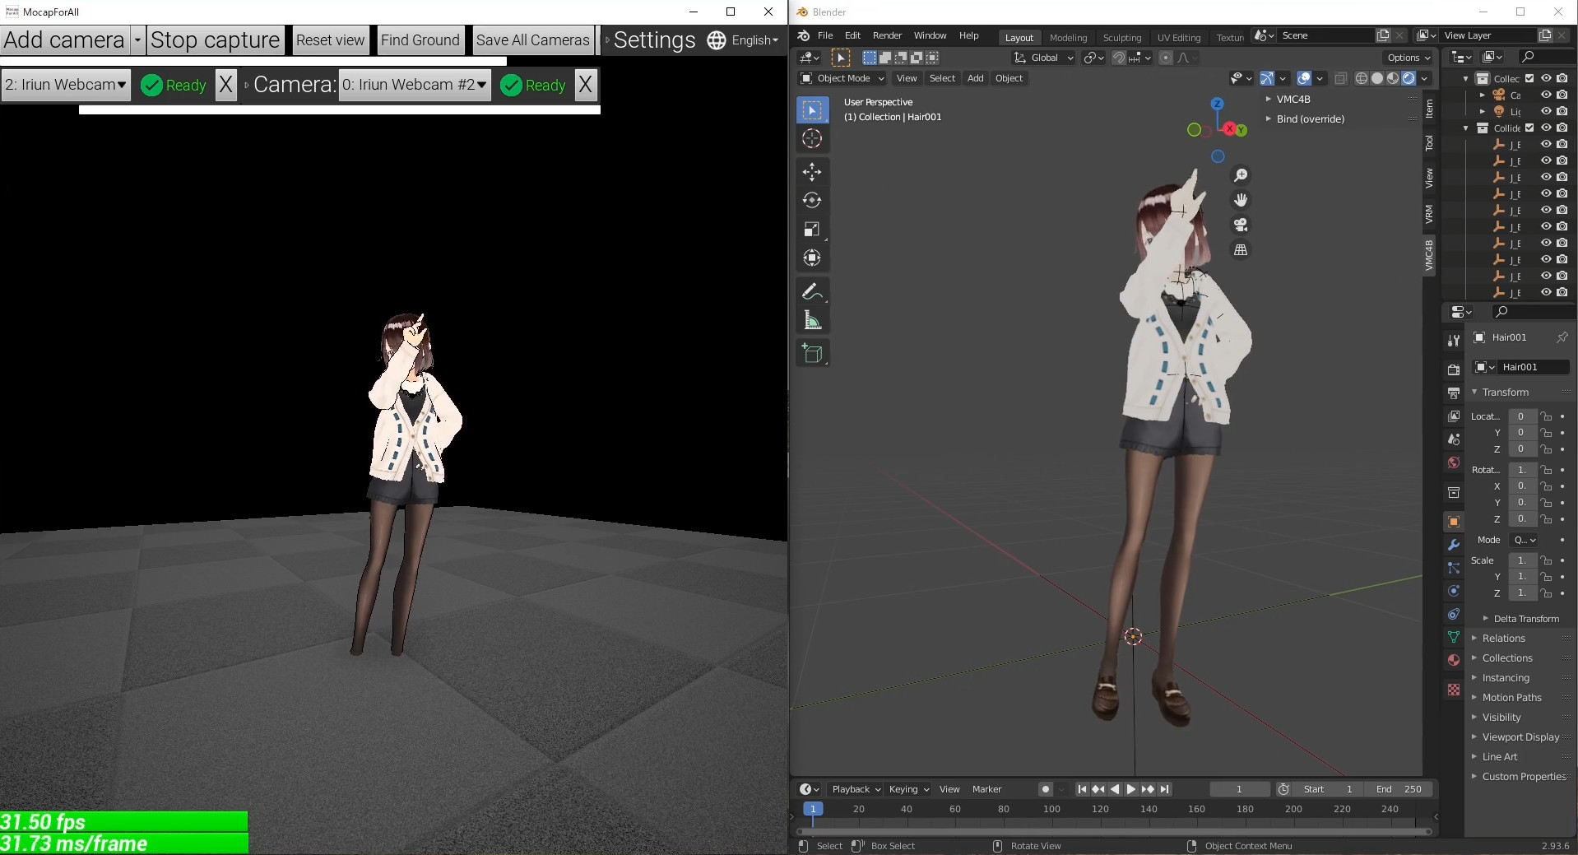
Task: Click the Stop capture button
Action: click(216, 39)
